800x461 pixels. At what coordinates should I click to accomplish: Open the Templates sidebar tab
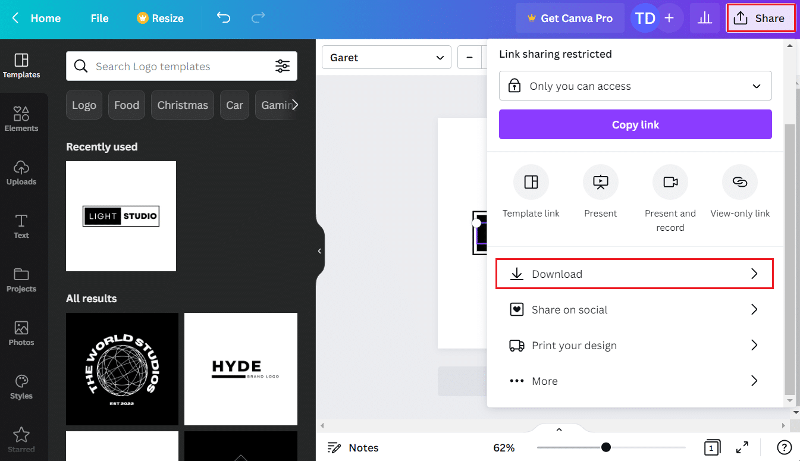(21, 65)
